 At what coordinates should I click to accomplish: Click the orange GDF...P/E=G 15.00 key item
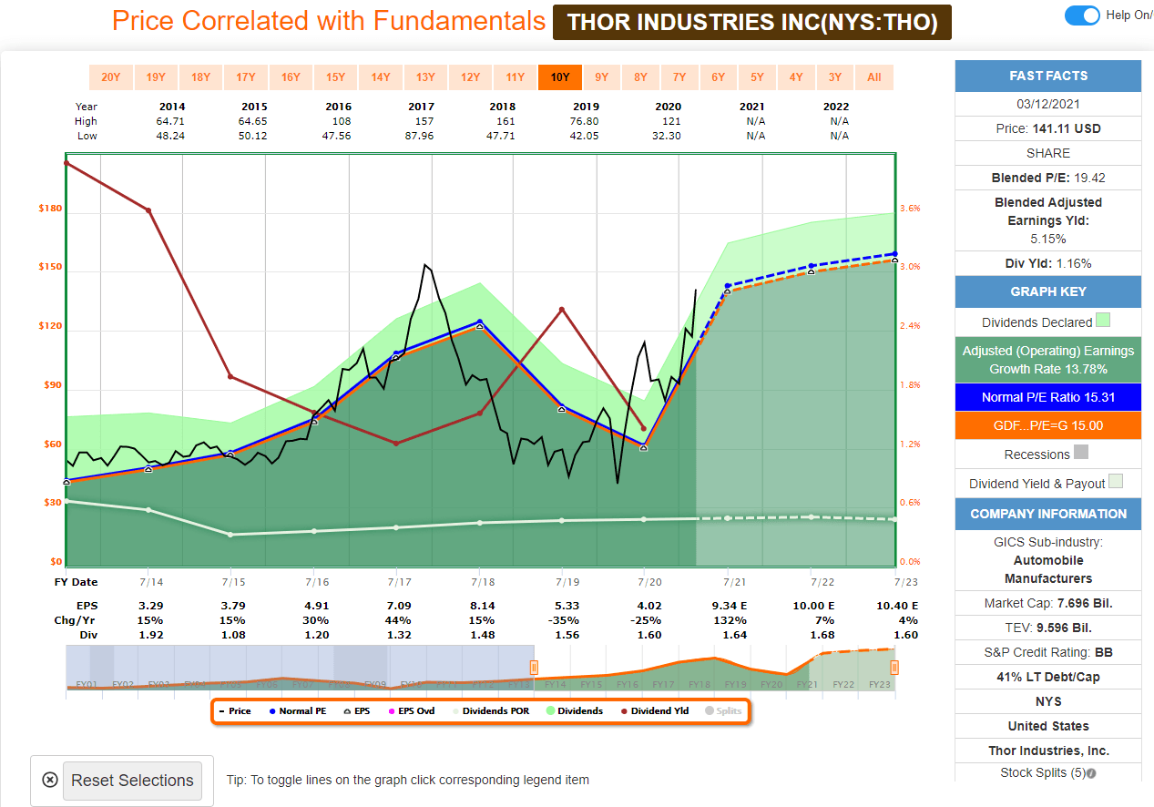1047,424
